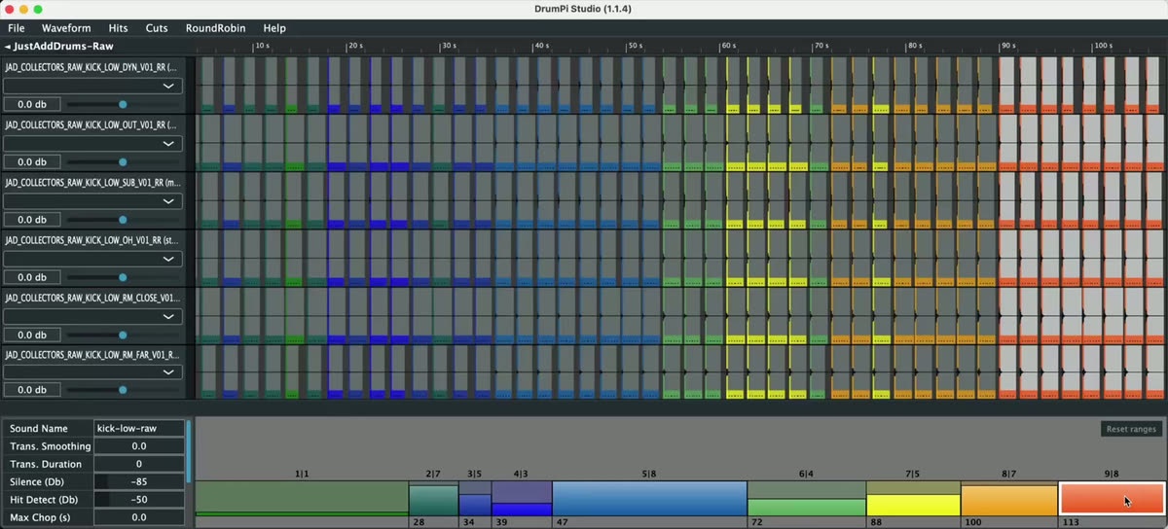
Task: Click the 40 s timeline marker
Action: pos(541,46)
